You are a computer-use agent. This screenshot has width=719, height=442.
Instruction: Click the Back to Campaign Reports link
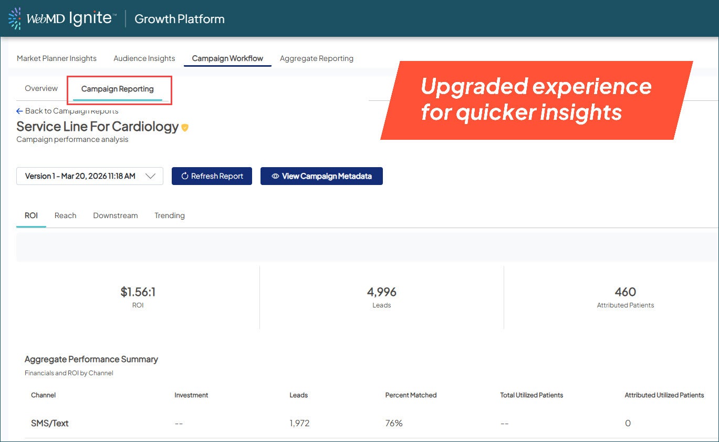pos(71,111)
